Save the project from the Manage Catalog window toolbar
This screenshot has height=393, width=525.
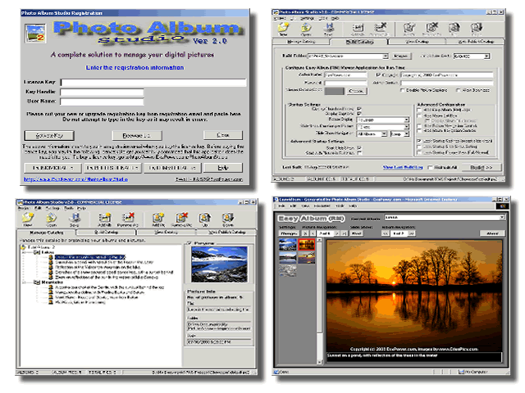(75, 219)
